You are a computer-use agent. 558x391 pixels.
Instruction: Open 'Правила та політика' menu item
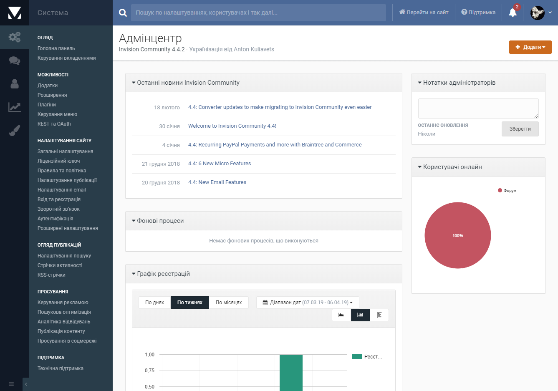click(x=62, y=171)
